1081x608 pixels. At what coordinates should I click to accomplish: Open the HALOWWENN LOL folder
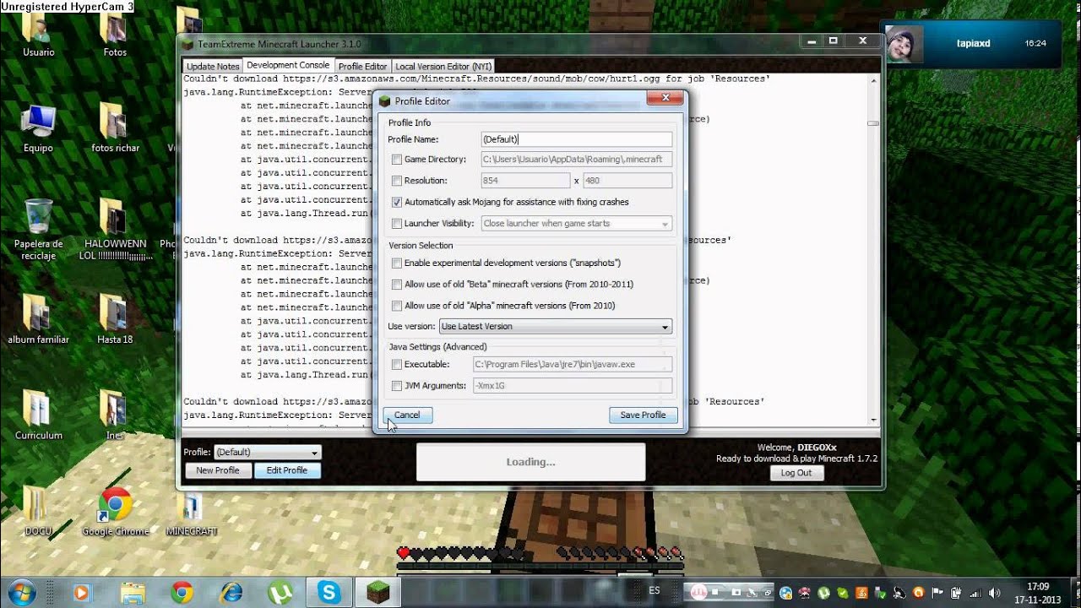(115, 230)
